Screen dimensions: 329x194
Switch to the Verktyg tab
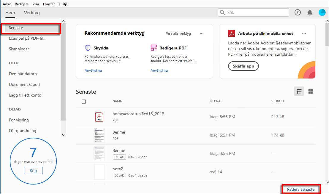32,13
